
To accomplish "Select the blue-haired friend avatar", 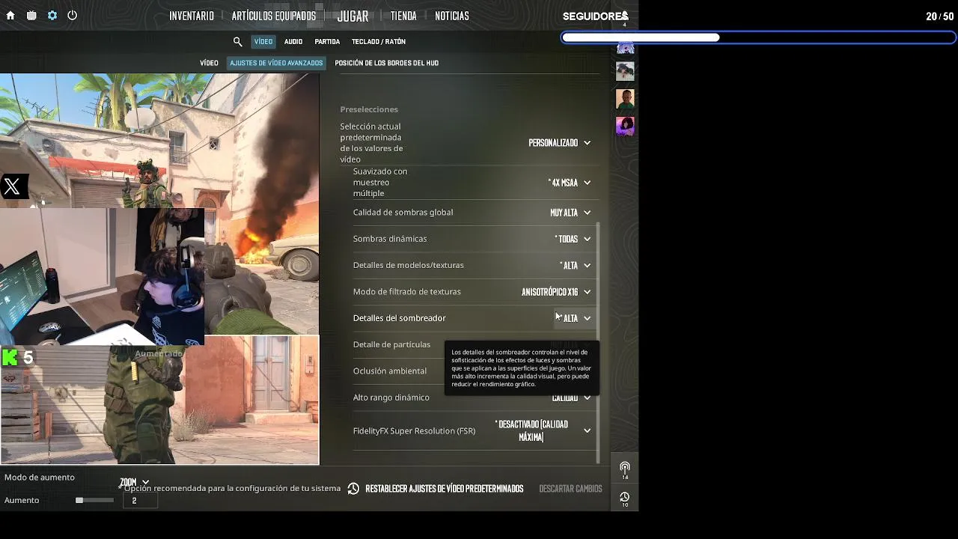I will point(625,48).
